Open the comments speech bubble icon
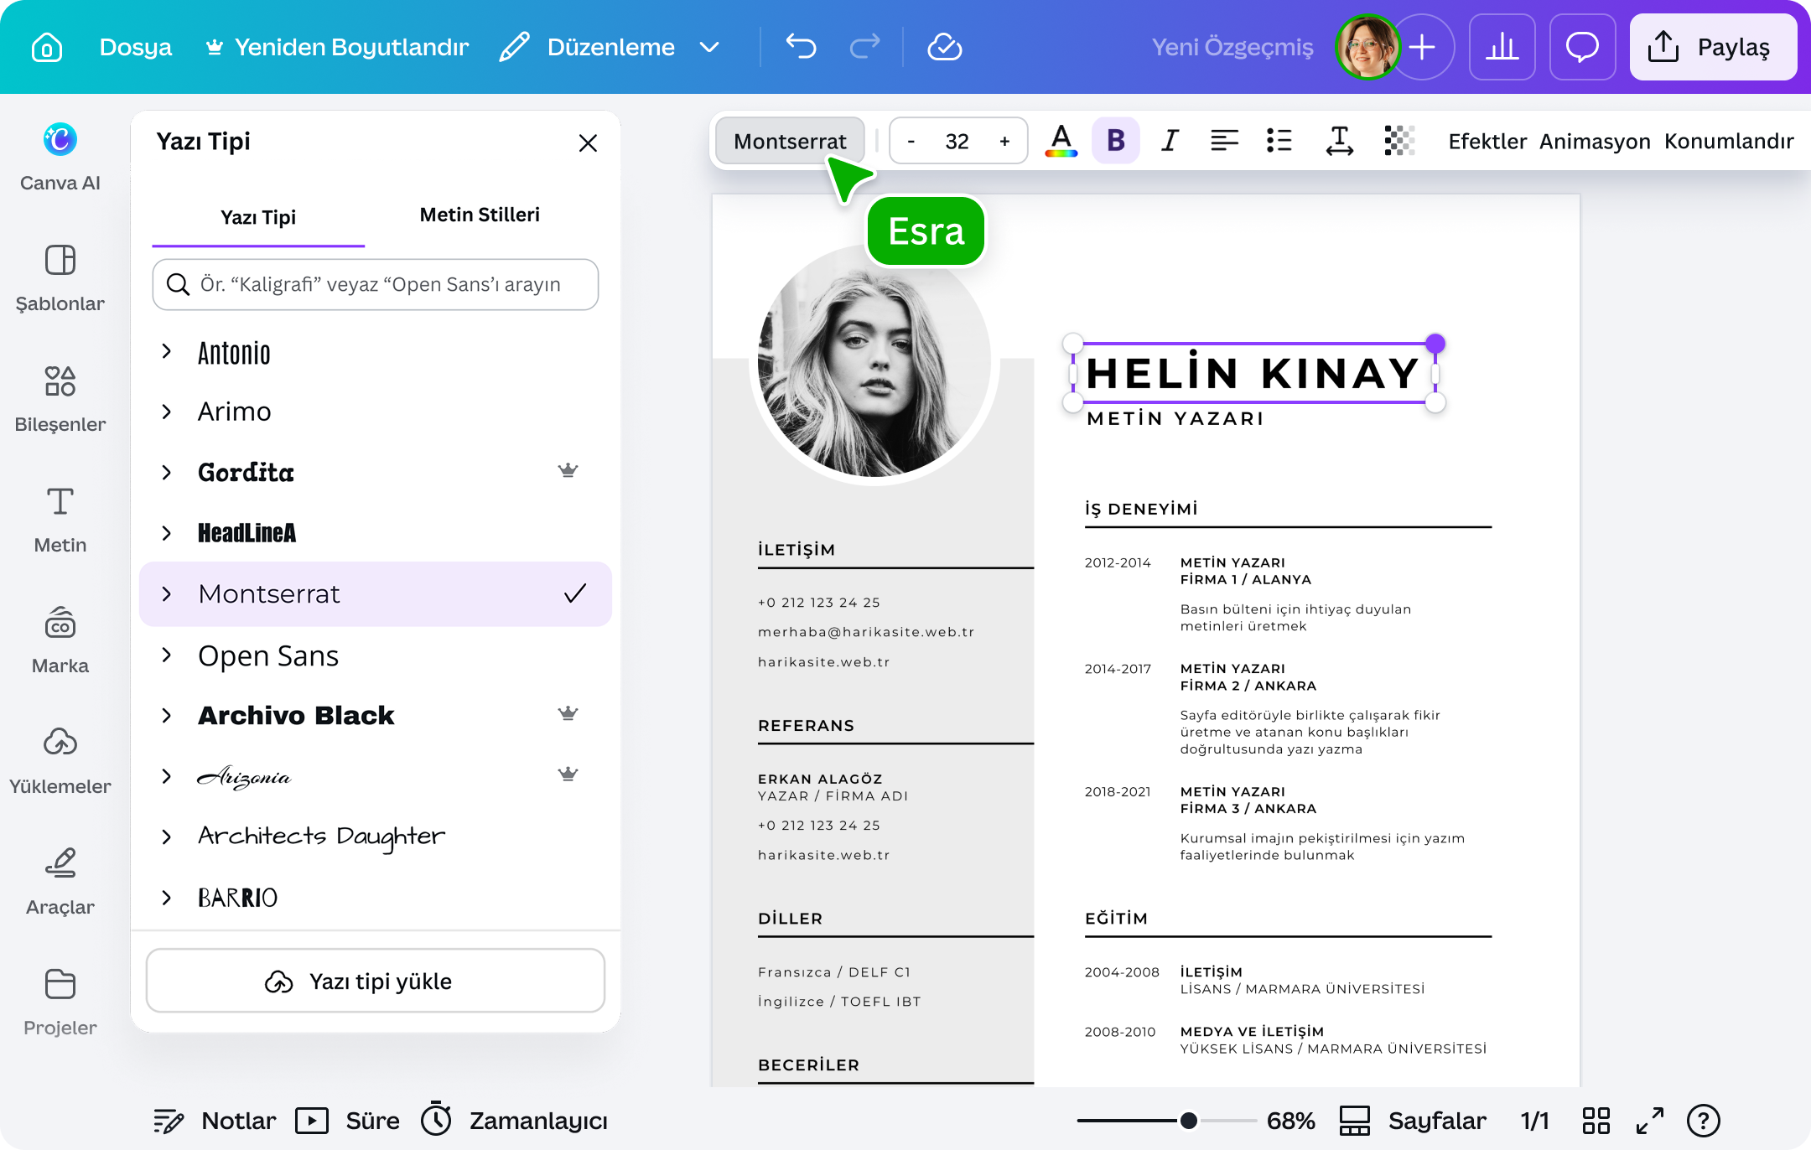Image resolution: width=1811 pixels, height=1150 pixels. (x=1582, y=47)
